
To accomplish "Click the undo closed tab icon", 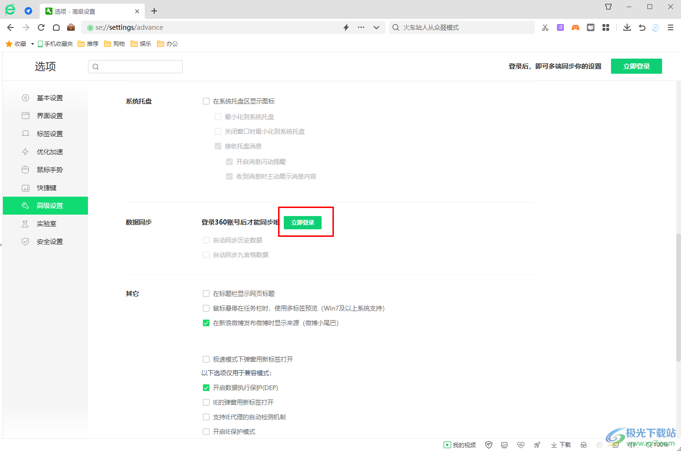I will tap(642, 27).
